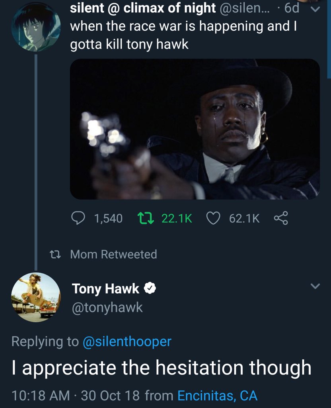The image size is (331, 408).
Task: Click the 'silent @ climax of night' display name
Action: pyautogui.click(x=142, y=9)
